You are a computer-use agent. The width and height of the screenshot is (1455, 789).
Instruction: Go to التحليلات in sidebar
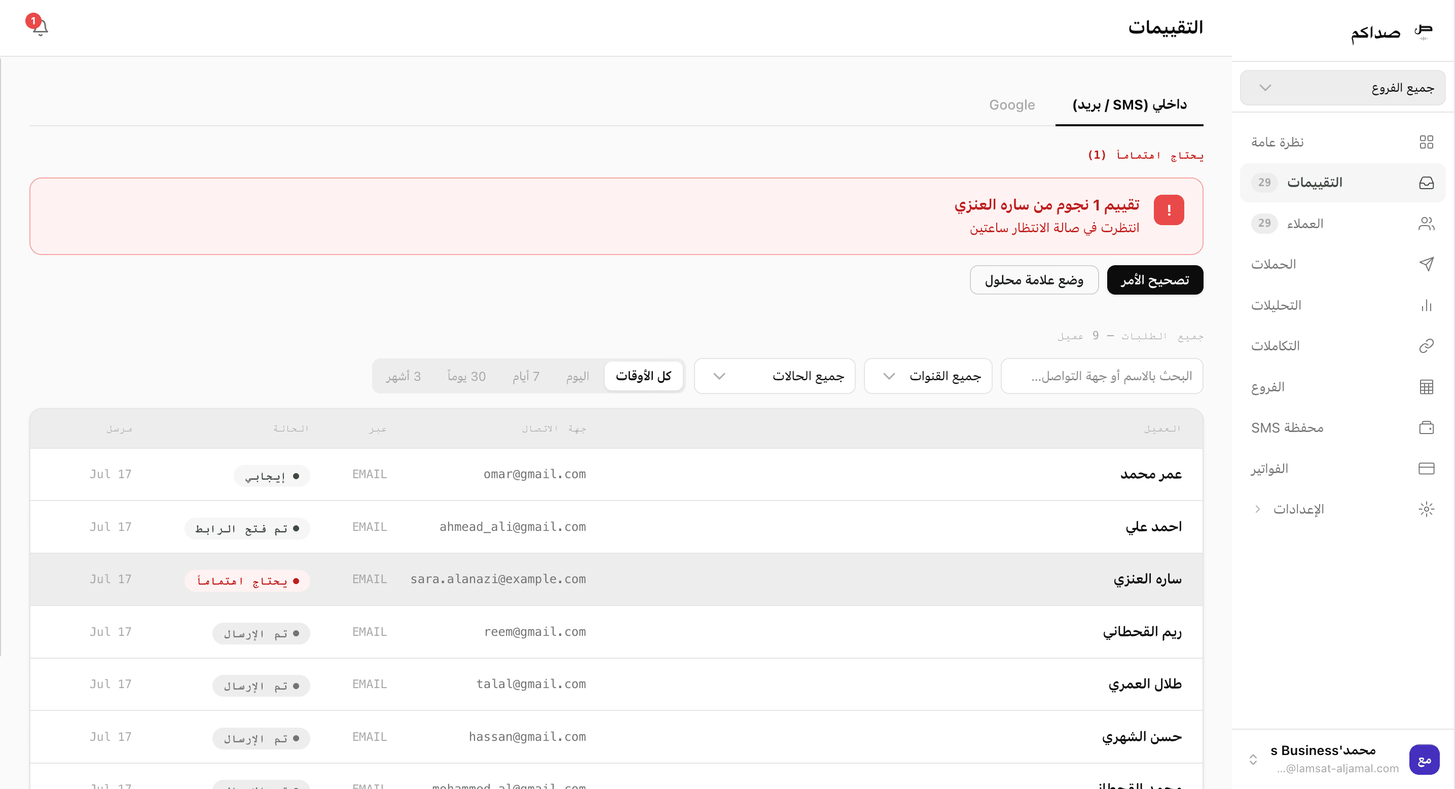pos(1342,305)
